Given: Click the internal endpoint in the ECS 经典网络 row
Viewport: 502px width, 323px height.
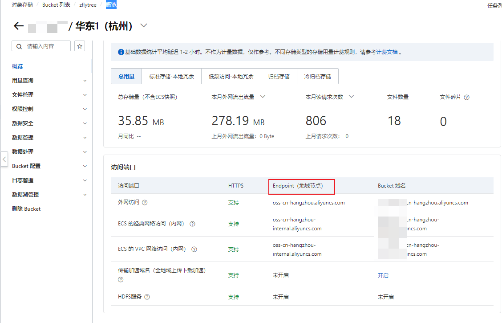Looking at the screenshot, I should click(x=297, y=224).
